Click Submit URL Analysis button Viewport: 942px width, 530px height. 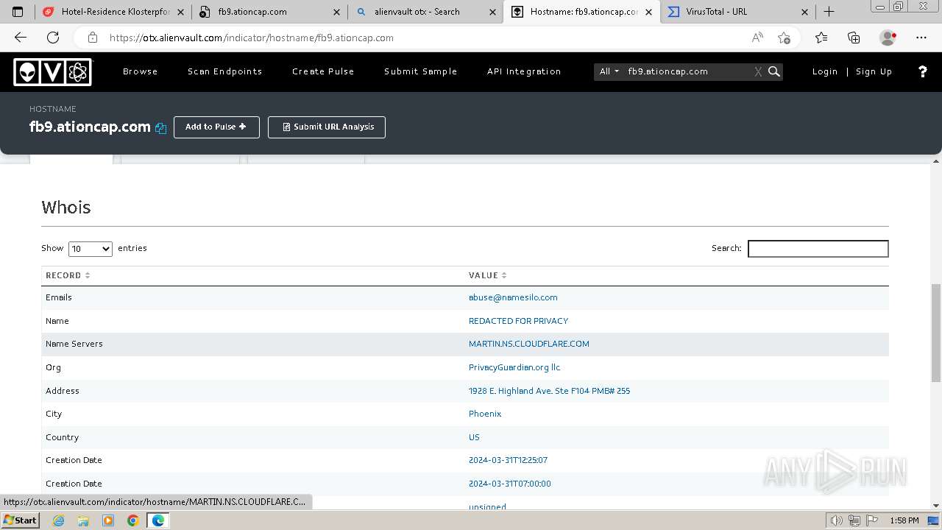tap(327, 127)
